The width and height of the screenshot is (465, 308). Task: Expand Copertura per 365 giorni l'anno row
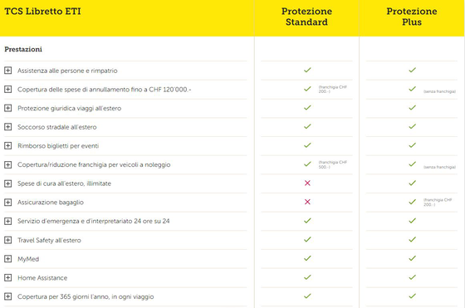(x=8, y=296)
